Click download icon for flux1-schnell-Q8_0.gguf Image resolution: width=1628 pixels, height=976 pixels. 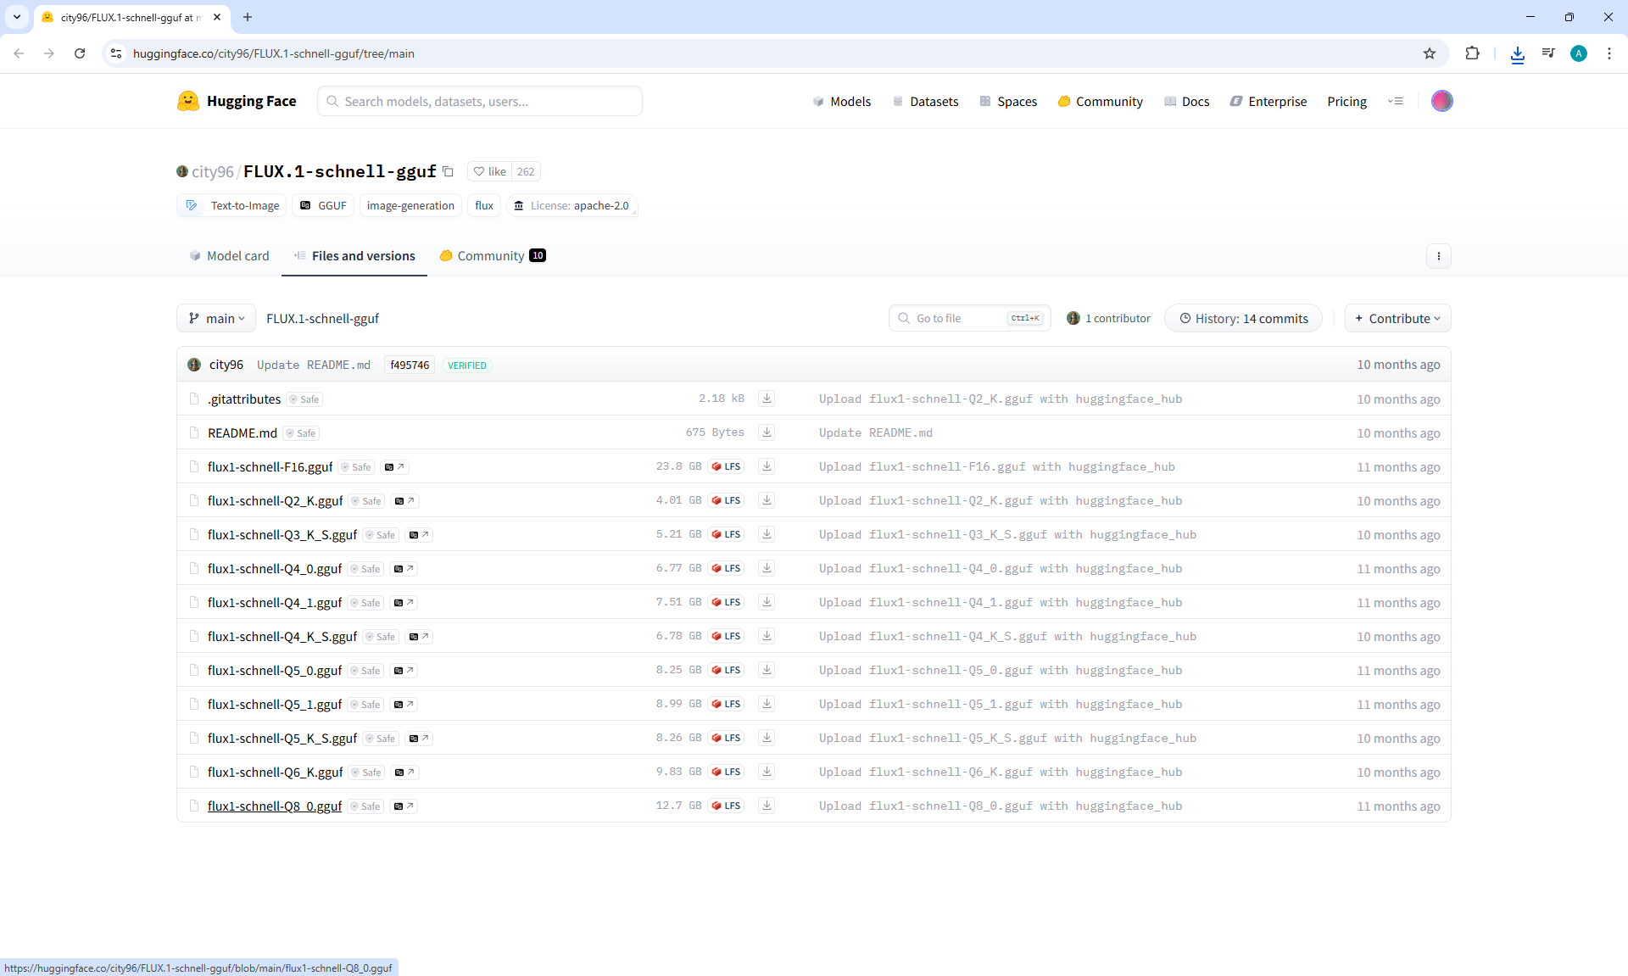pos(767,806)
